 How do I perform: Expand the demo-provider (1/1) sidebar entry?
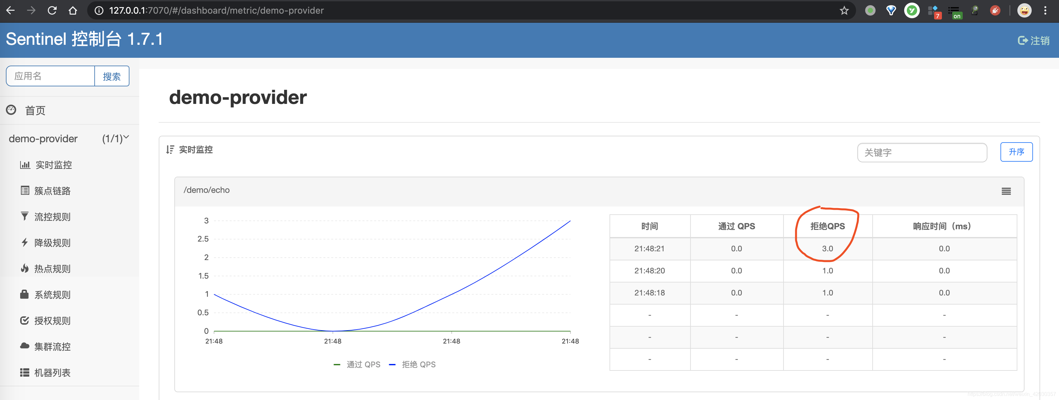coord(43,139)
